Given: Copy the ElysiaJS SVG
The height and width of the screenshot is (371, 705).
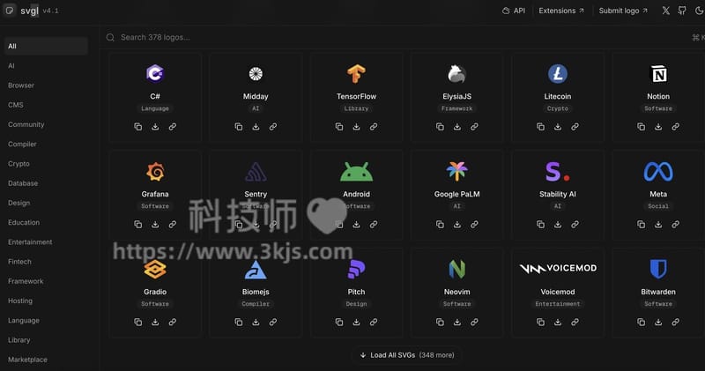Looking at the screenshot, I should pos(440,127).
